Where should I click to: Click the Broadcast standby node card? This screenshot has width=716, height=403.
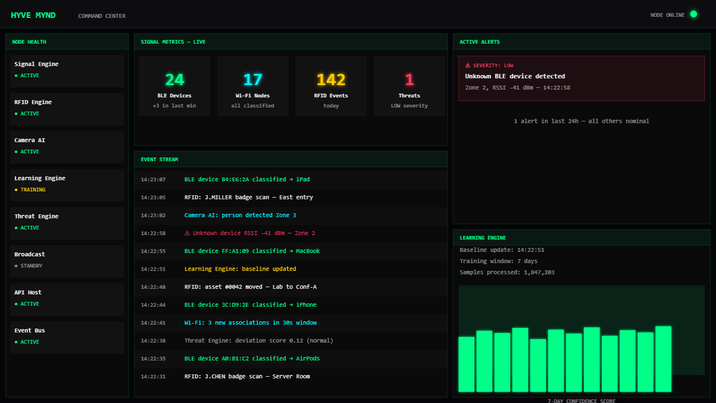[x=67, y=261]
